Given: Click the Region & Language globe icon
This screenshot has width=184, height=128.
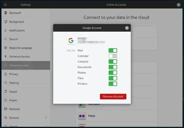Looking at the screenshot, I should 5,48.
